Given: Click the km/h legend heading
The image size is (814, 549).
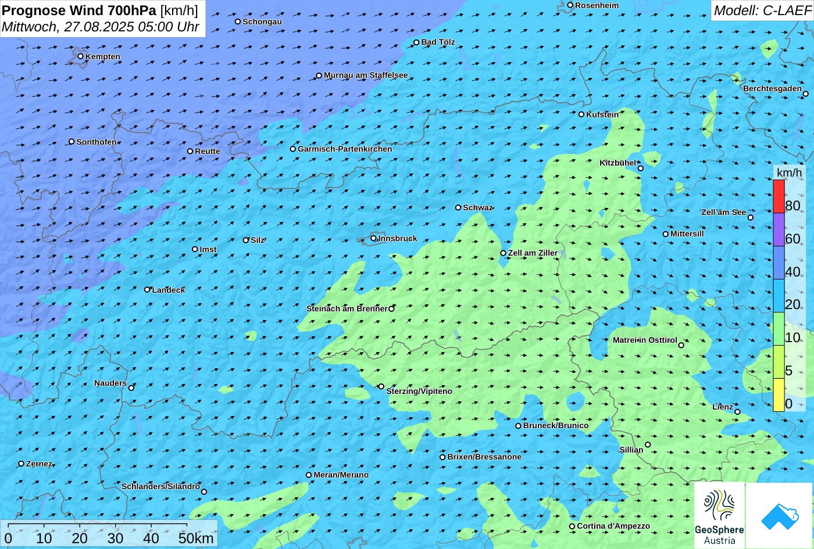Looking at the screenshot, I should [789, 173].
